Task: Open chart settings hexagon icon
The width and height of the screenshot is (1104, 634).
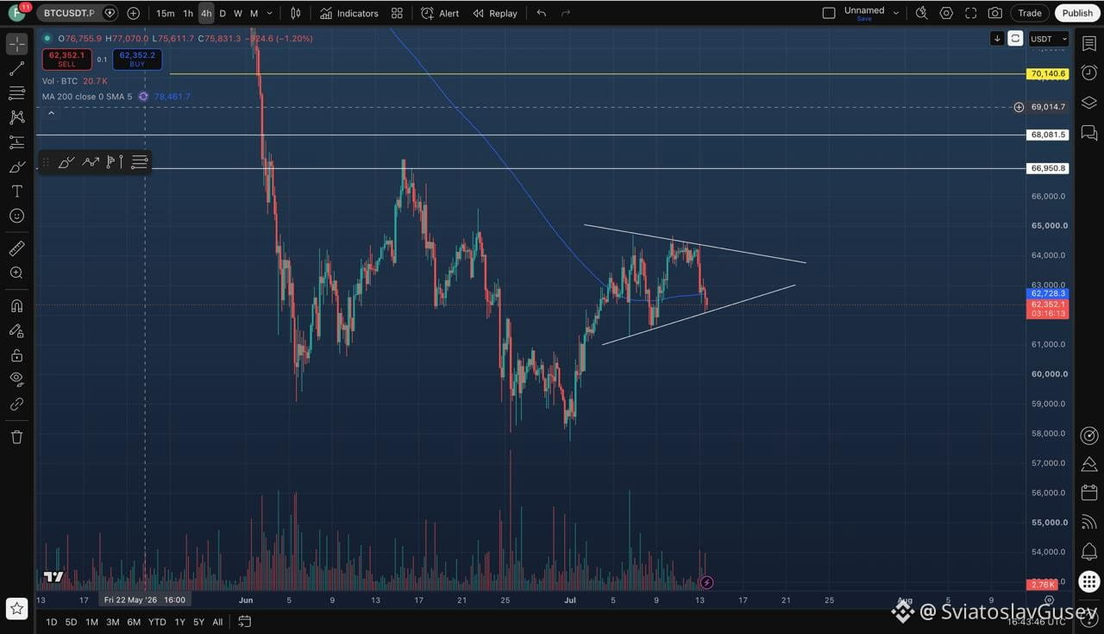Action: (x=946, y=13)
